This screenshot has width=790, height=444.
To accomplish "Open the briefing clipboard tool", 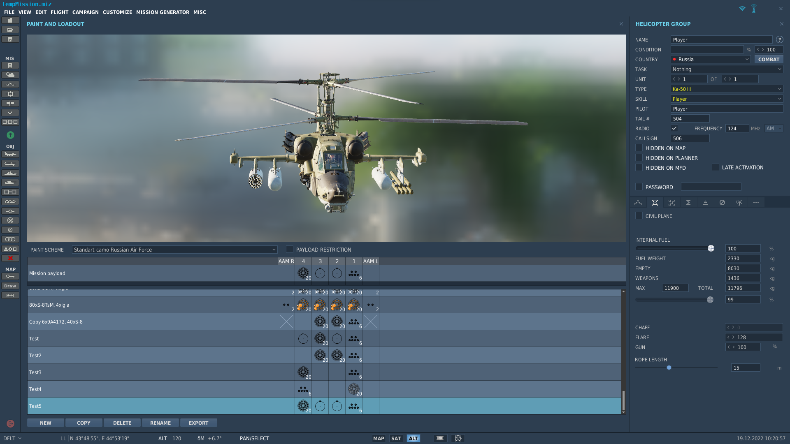I will [10, 65].
